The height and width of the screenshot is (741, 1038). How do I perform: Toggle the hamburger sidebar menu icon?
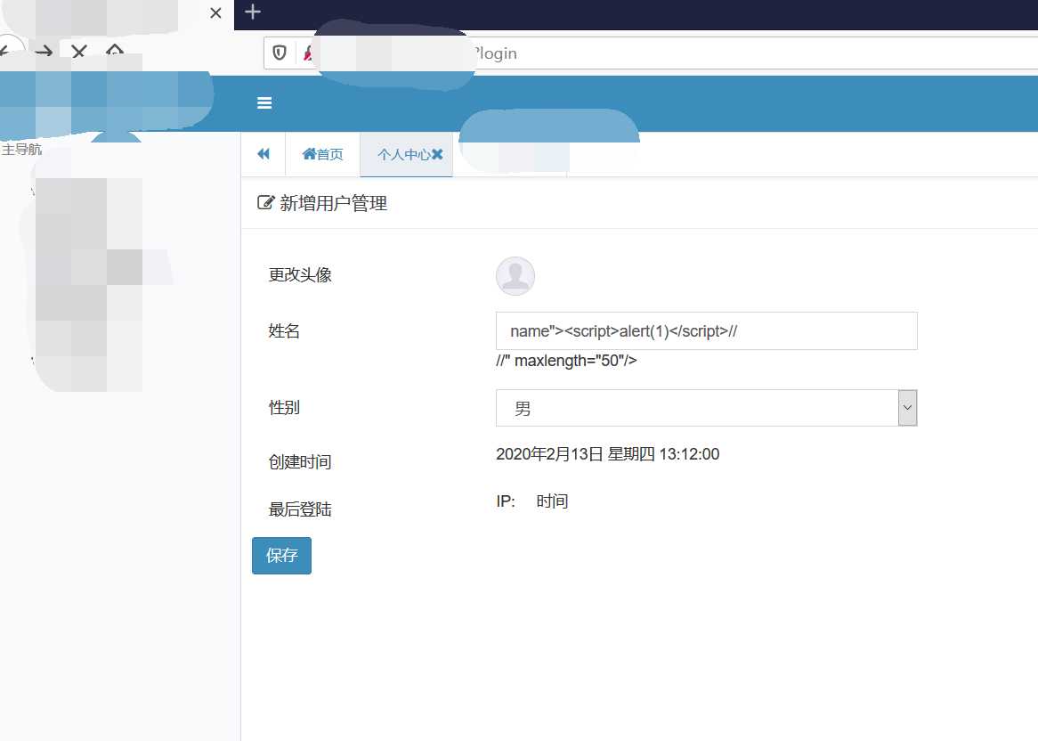coord(264,102)
